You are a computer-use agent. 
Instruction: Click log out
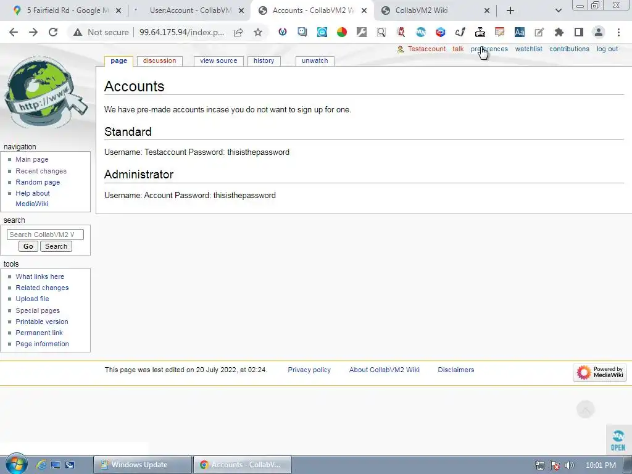[x=607, y=49]
